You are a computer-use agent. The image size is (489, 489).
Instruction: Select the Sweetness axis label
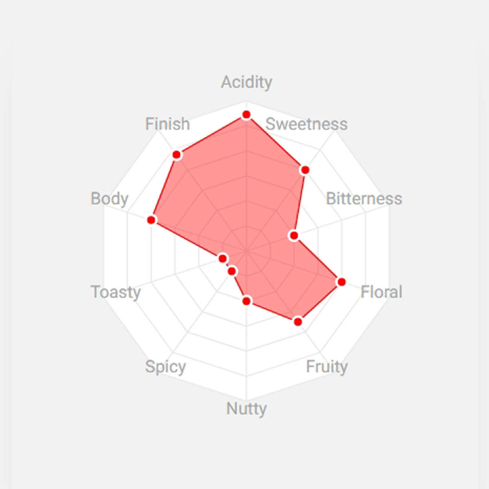click(306, 124)
